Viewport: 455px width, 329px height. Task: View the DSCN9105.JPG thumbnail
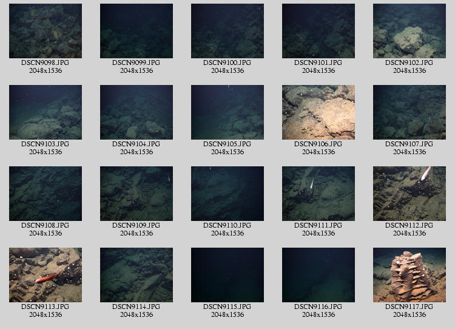(x=227, y=112)
